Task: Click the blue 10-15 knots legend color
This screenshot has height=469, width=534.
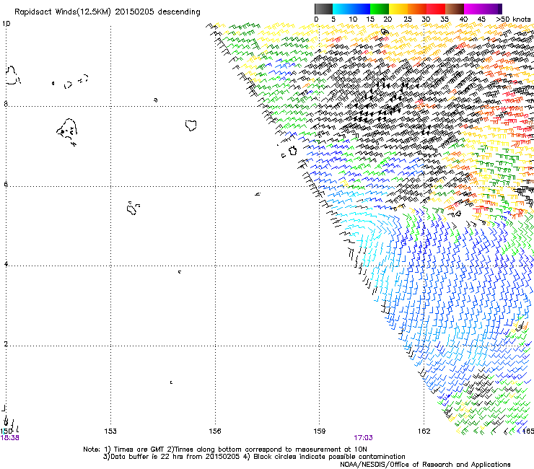Action: click(361, 9)
